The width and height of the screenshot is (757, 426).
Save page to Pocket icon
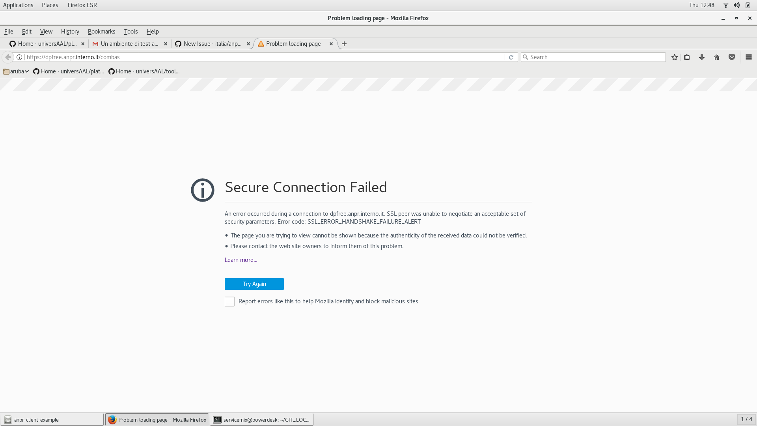pos(732,57)
